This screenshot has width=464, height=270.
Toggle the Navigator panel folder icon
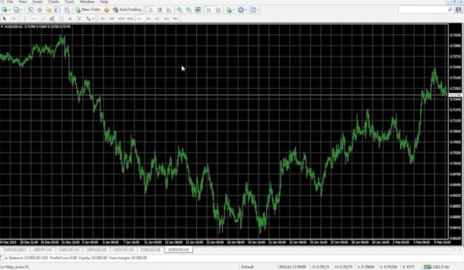[48, 10]
